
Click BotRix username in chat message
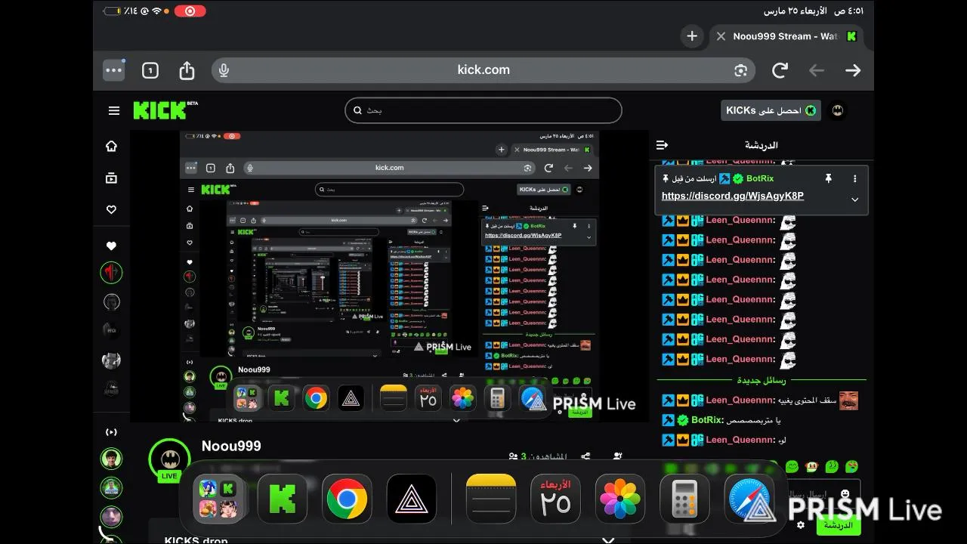coord(706,420)
